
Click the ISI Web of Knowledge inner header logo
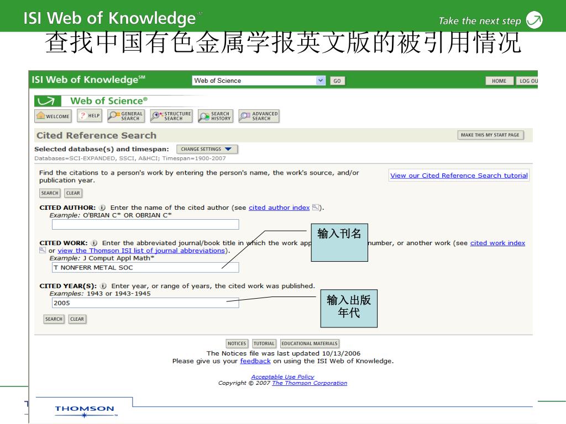[88, 79]
